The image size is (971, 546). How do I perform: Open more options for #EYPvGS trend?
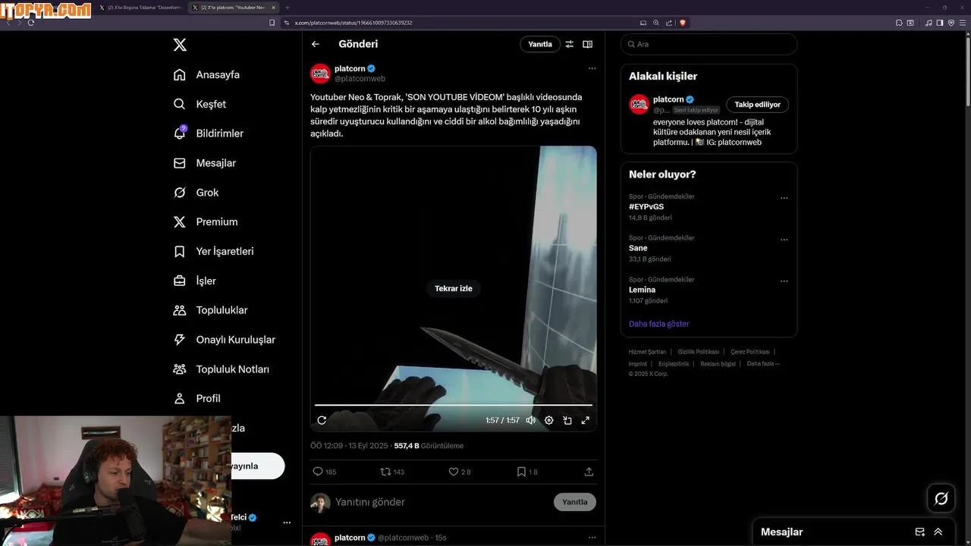(x=784, y=199)
